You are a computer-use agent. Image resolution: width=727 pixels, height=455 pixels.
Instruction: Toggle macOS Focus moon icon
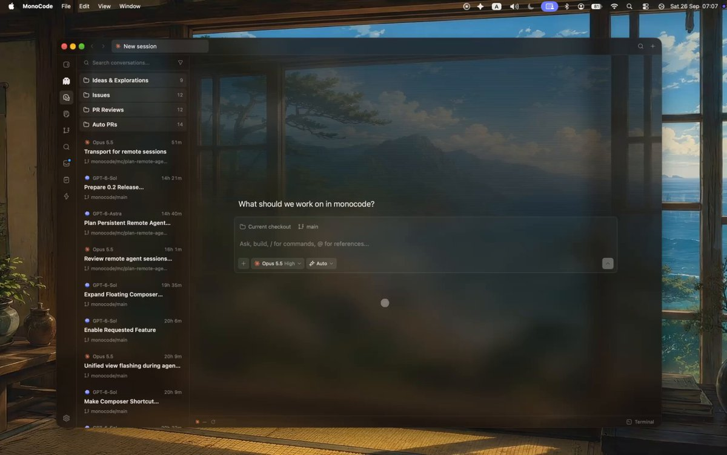coord(531,6)
